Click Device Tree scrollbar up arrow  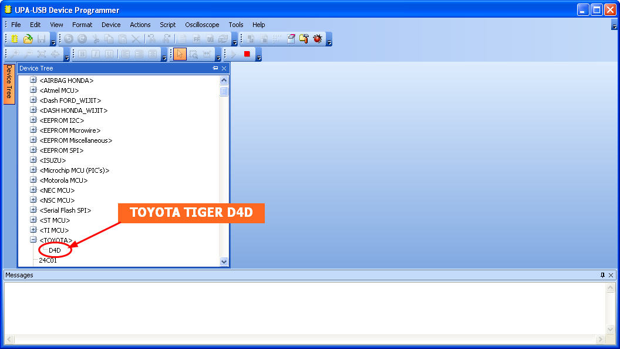click(224, 80)
